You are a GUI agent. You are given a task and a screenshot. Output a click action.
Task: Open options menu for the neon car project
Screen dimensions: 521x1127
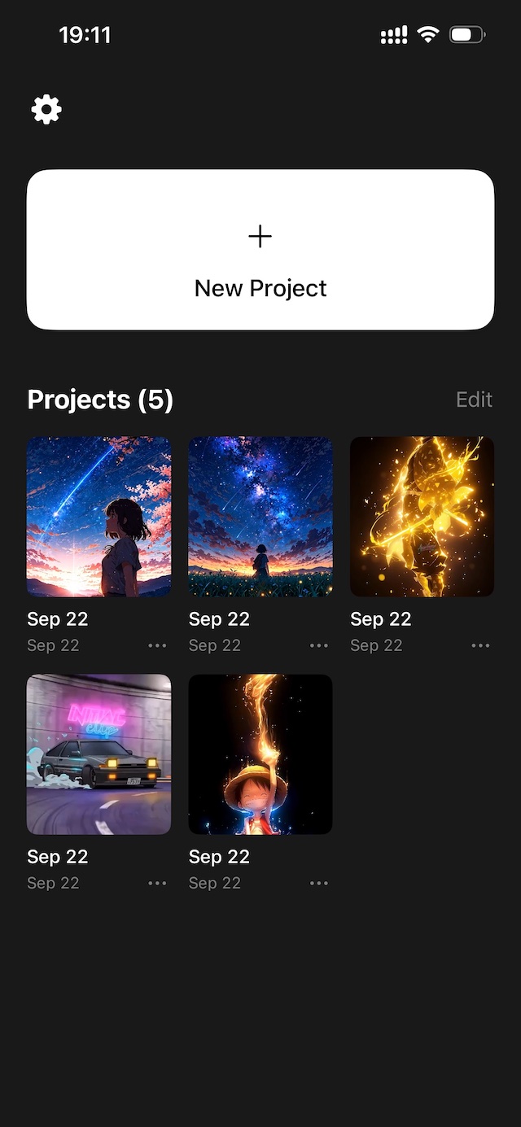click(156, 882)
